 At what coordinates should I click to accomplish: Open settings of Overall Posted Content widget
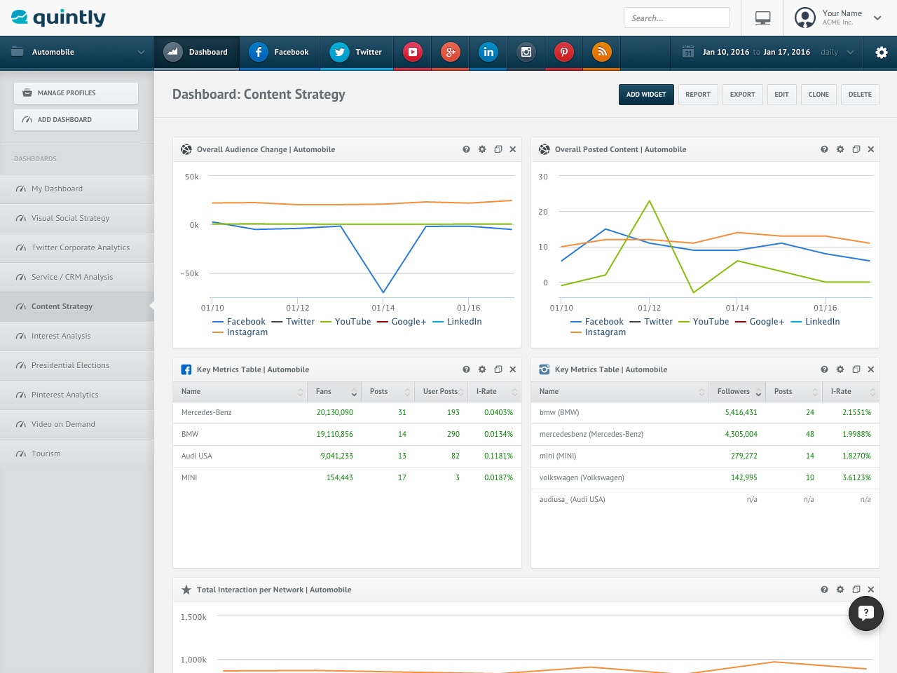840,149
